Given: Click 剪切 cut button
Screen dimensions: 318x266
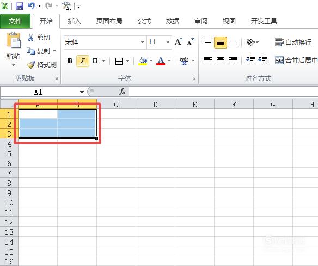Looking at the screenshot, I should click(39, 38).
